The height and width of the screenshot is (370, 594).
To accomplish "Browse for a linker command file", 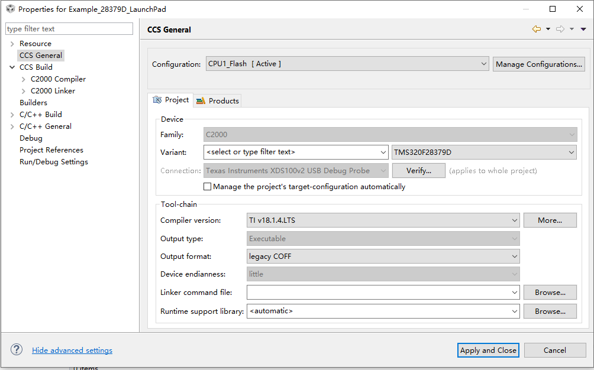I will coord(550,293).
